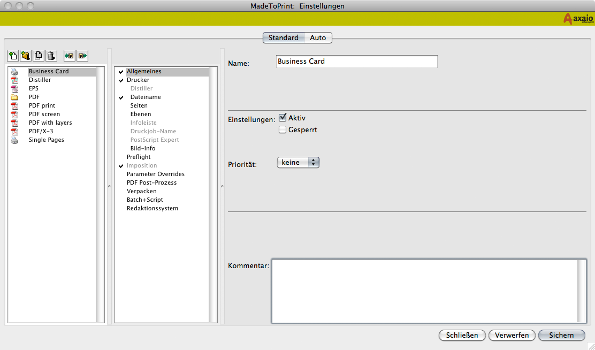This screenshot has height=350, width=595.
Task: Click the printer icon beside Business Card
Action: pos(14,71)
